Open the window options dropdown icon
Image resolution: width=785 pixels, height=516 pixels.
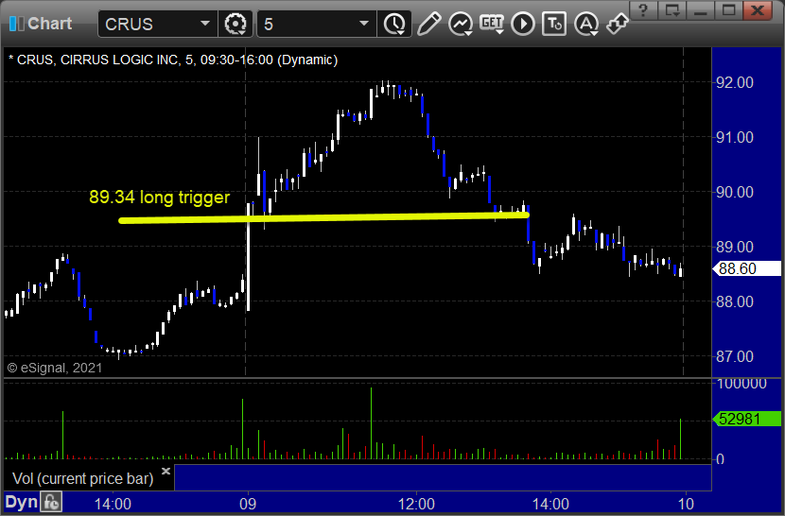click(672, 10)
